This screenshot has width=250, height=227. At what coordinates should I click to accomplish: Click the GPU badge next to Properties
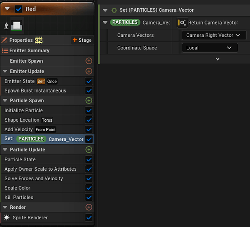[x=39, y=40]
